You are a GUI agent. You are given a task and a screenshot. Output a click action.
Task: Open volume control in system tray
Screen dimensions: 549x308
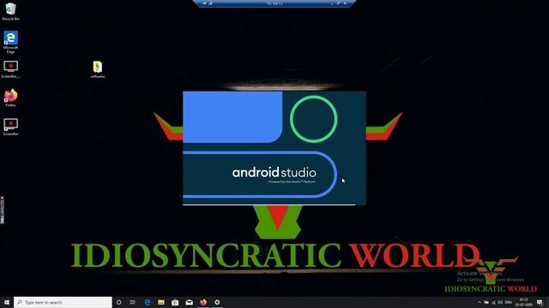click(x=500, y=302)
